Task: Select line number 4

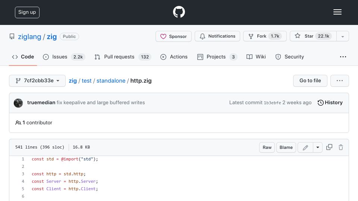Action: click(x=23, y=181)
